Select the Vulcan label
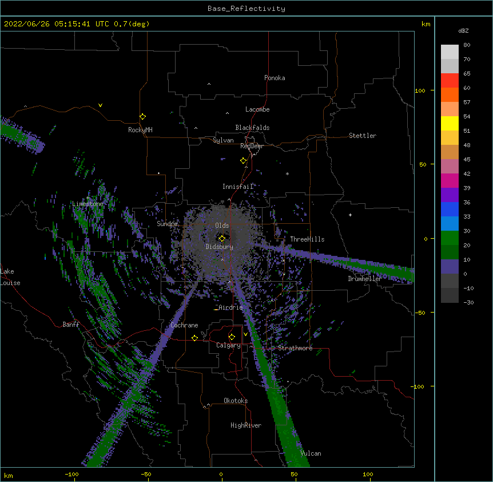The height and width of the screenshot is (482, 493). 311,453
